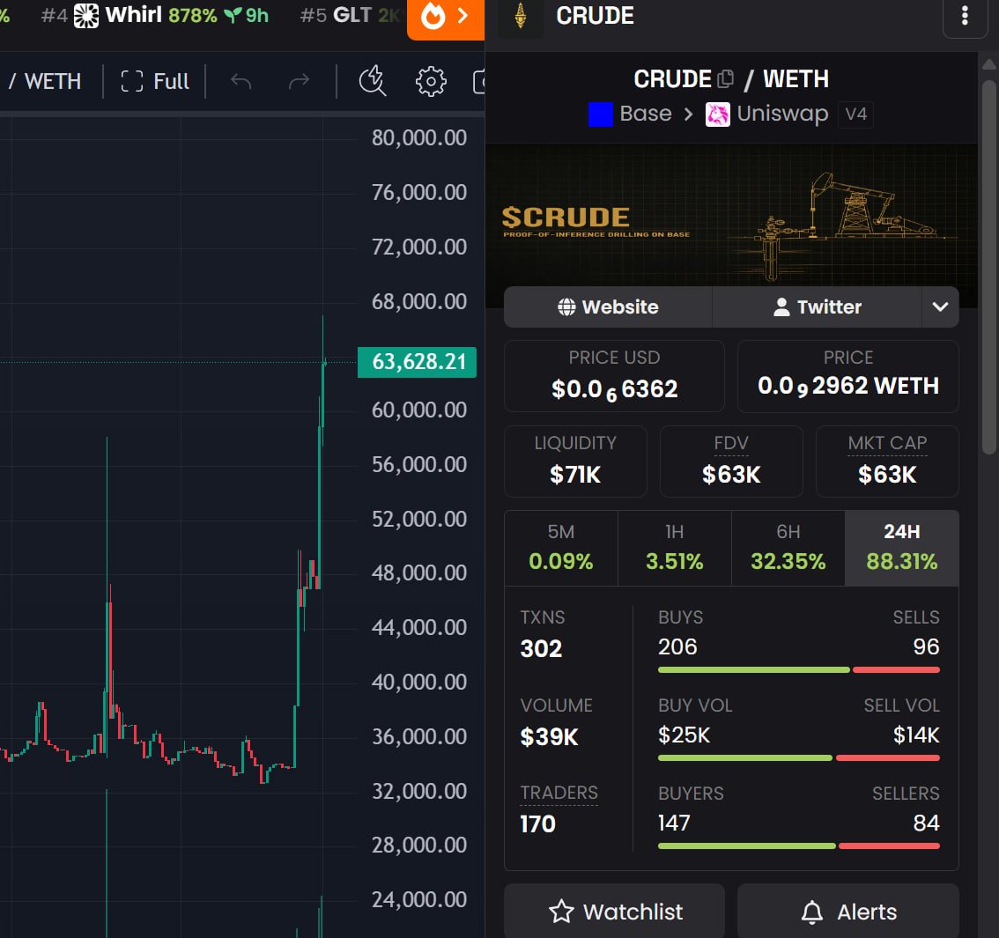Click the redo arrow in chart toolbar

(x=299, y=82)
